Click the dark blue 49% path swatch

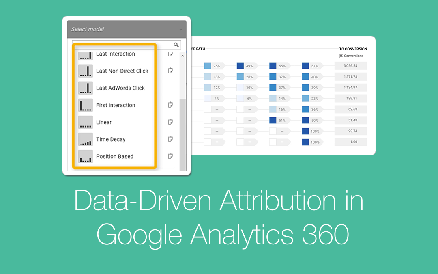click(x=240, y=66)
